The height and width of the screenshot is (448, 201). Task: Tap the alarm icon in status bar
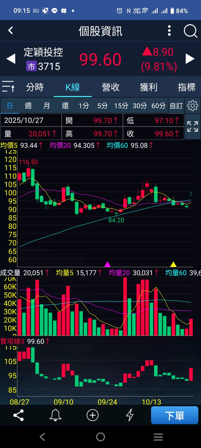[x=119, y=11]
